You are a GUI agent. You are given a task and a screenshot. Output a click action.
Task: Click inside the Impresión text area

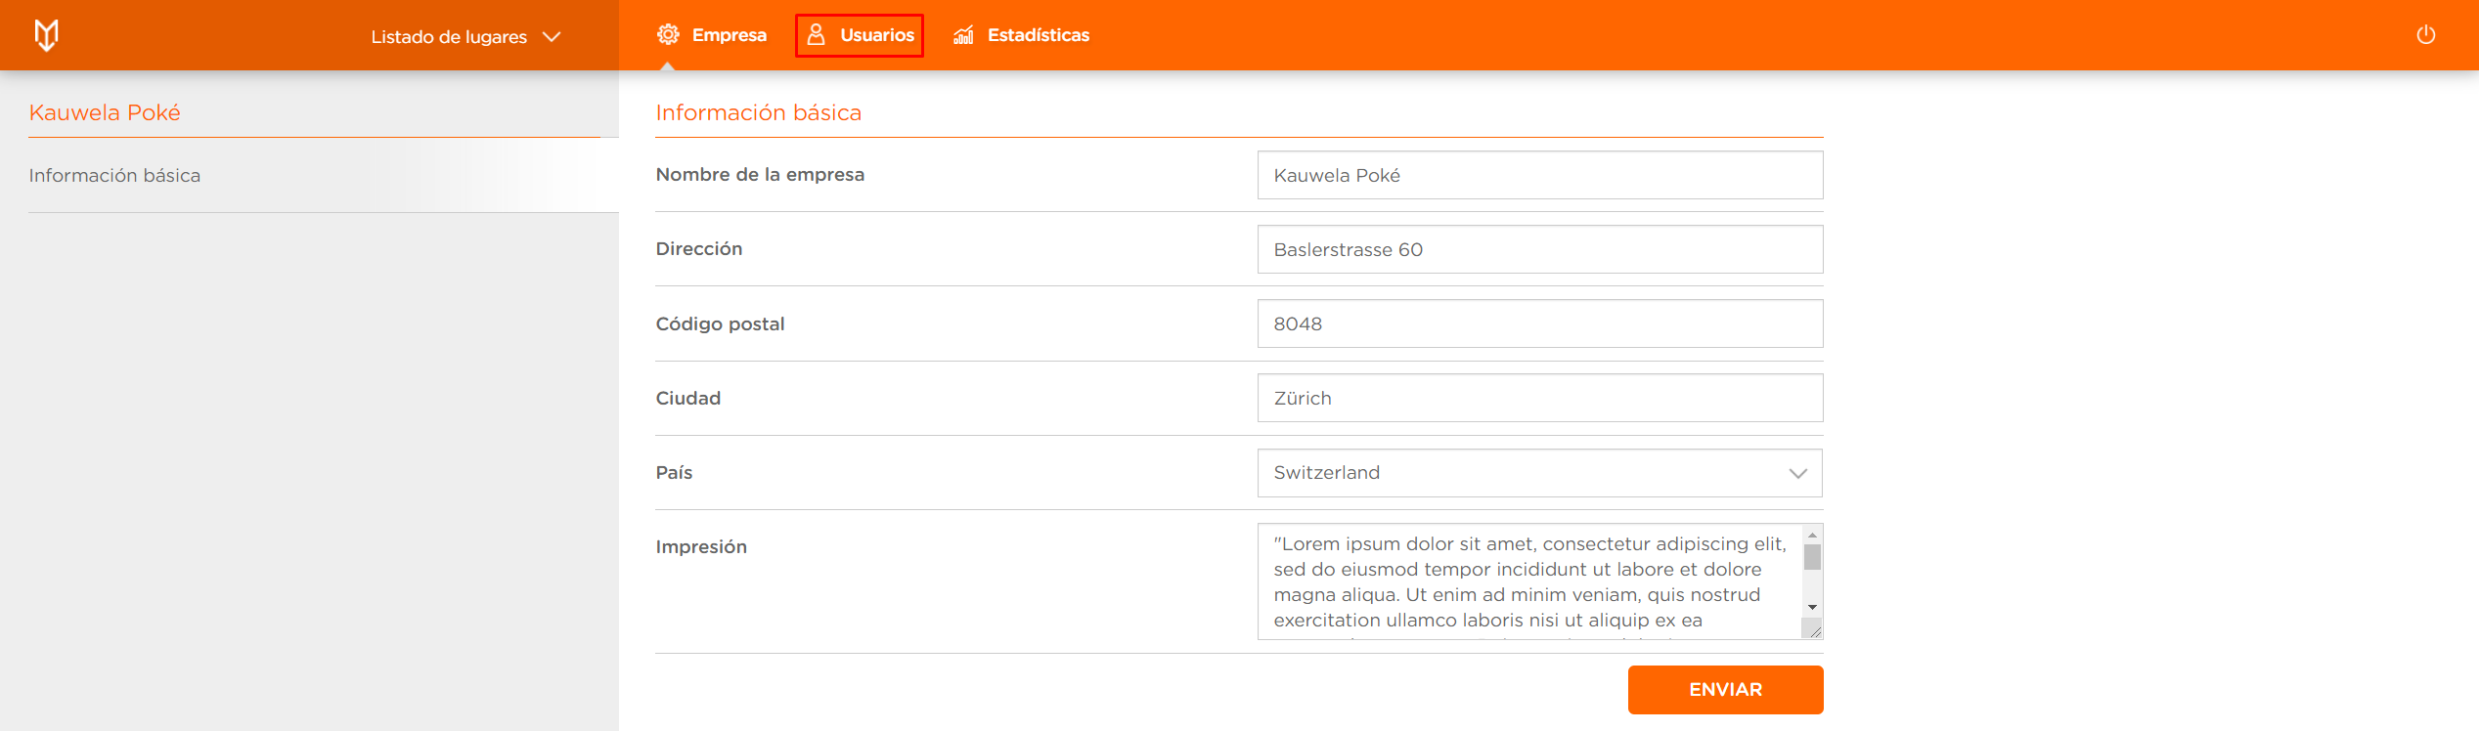(x=1529, y=581)
